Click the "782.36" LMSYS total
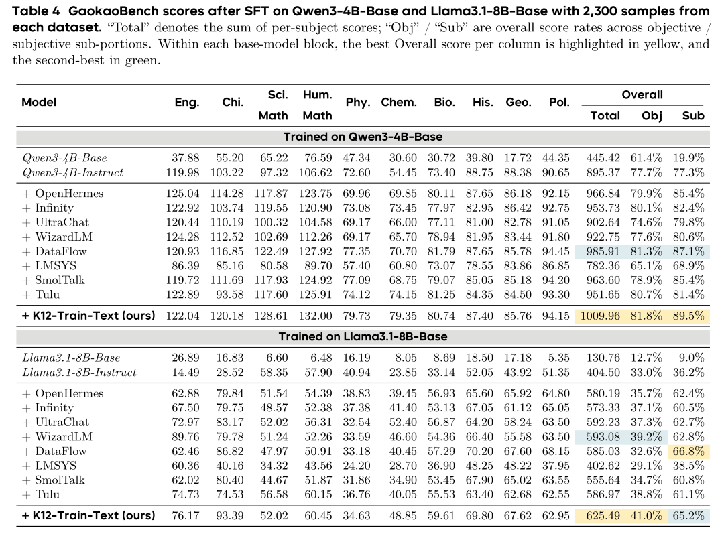The width and height of the screenshot is (724, 534). coord(603,266)
